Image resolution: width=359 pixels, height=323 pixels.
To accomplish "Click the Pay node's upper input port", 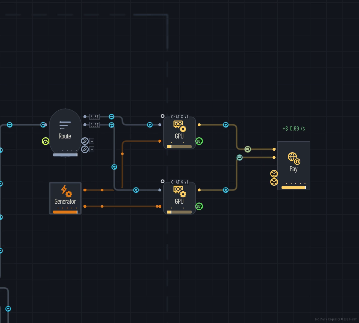I will point(274,149).
